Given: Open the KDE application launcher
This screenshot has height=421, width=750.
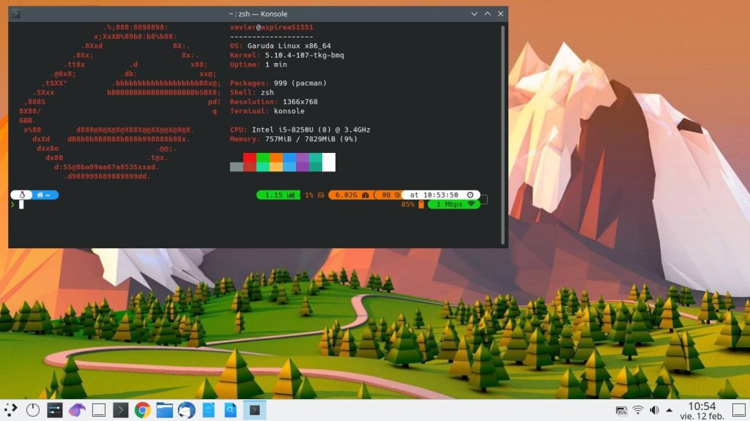Looking at the screenshot, I should click(11, 410).
